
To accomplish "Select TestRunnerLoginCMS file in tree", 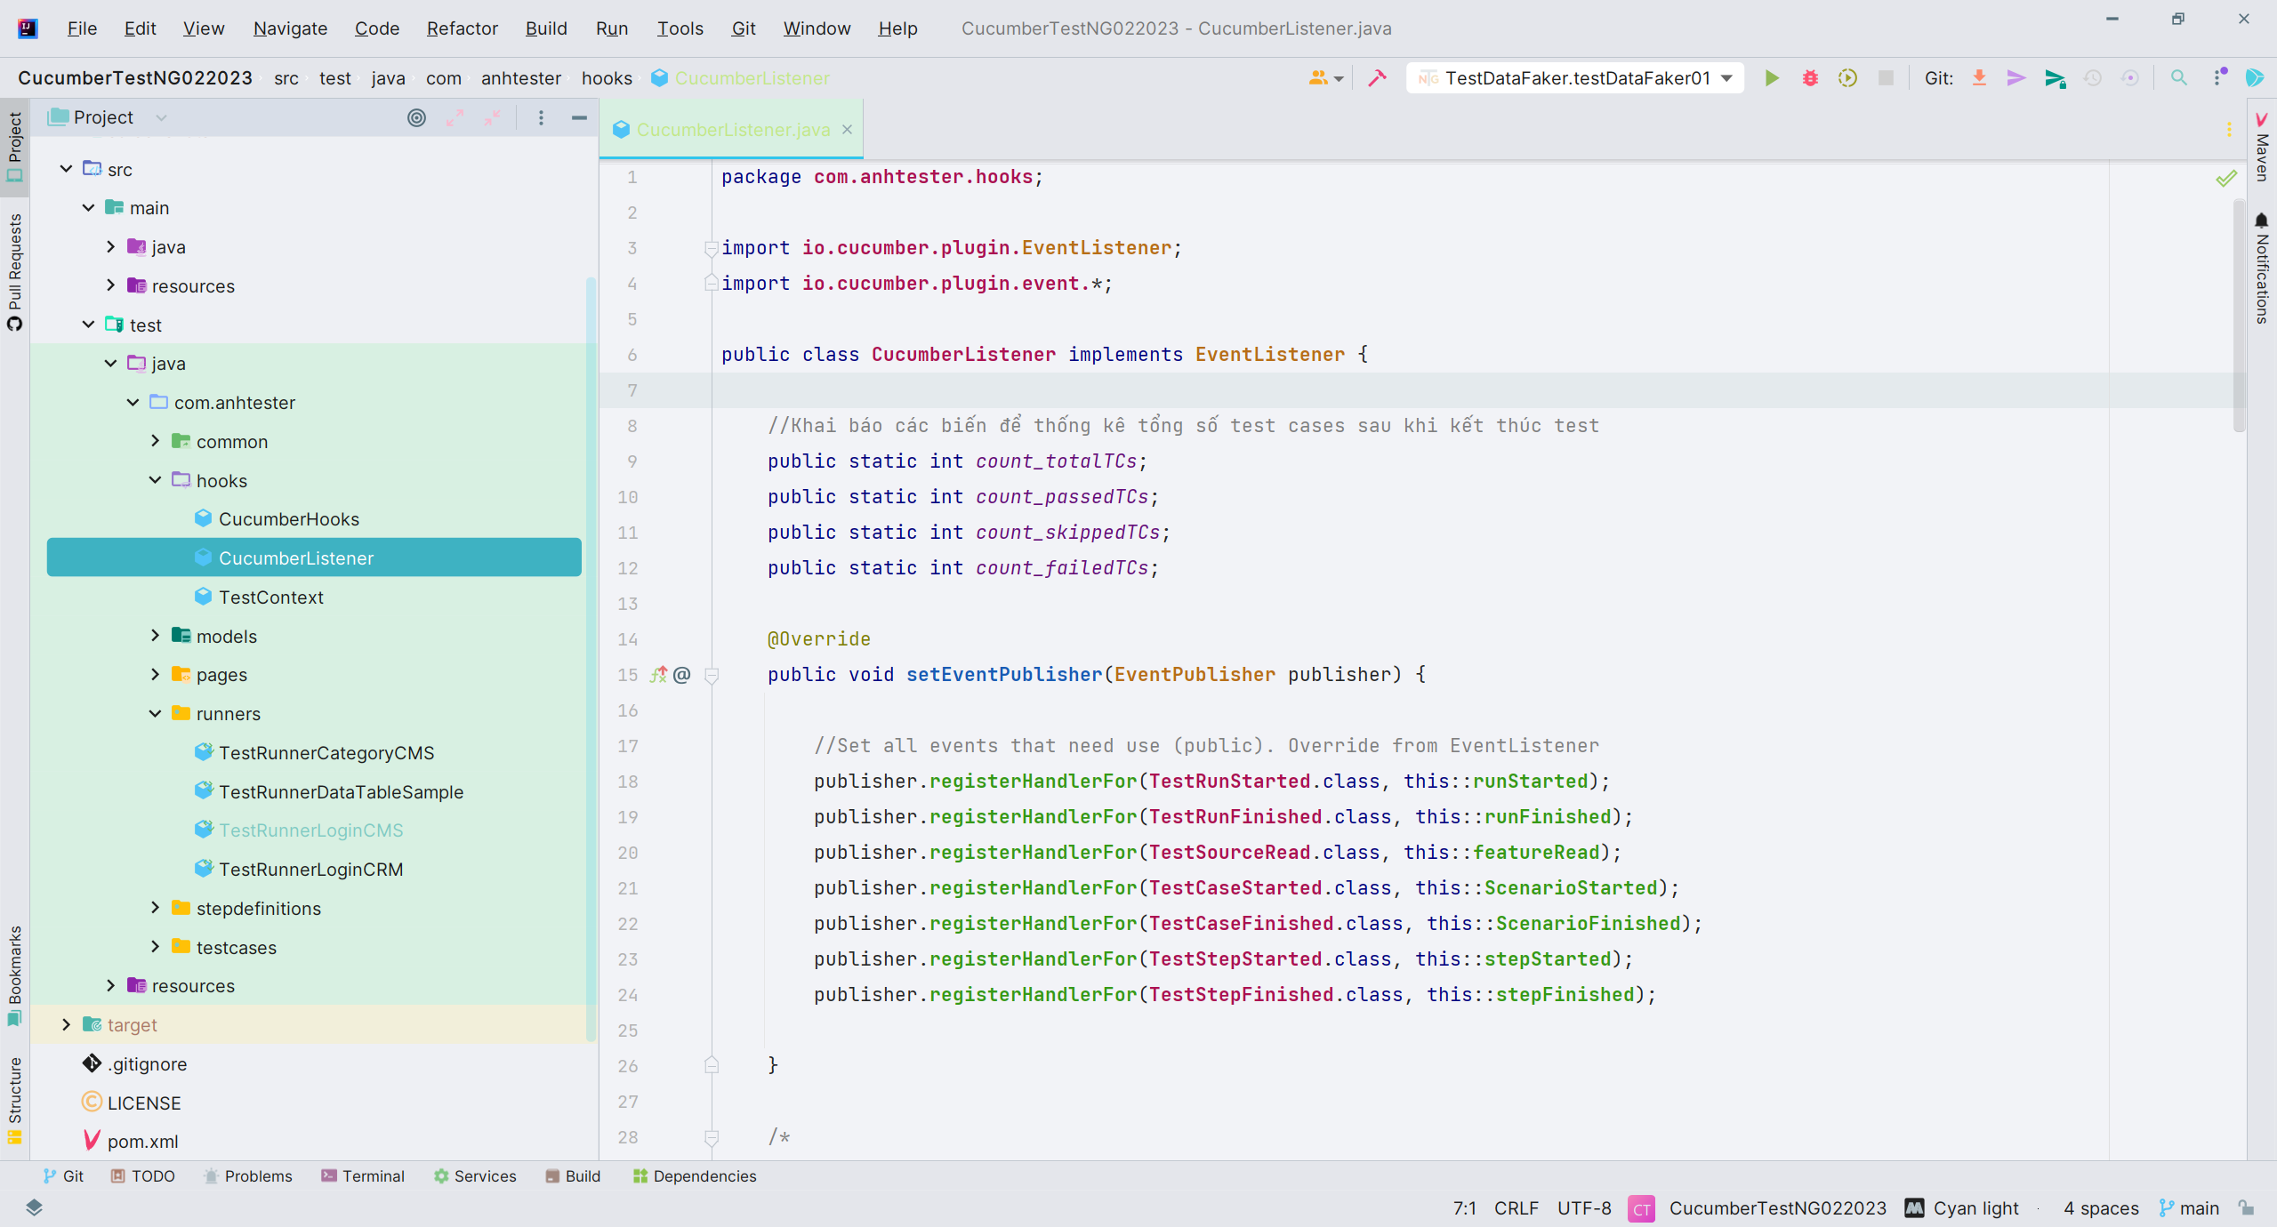I will pyautogui.click(x=311, y=830).
